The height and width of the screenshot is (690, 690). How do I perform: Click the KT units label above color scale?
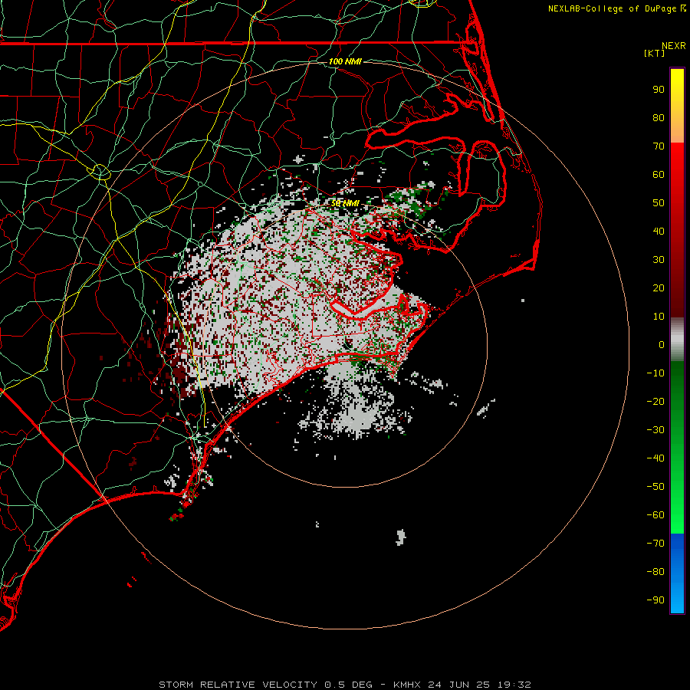pos(655,53)
